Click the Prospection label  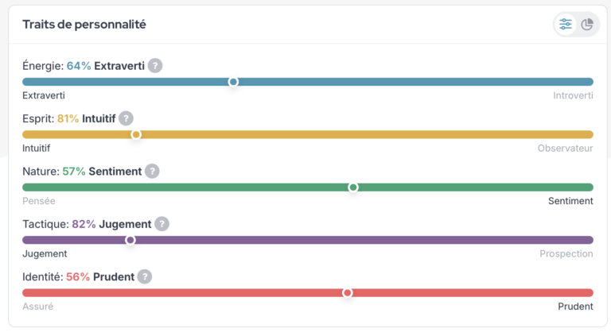pyautogui.click(x=566, y=254)
